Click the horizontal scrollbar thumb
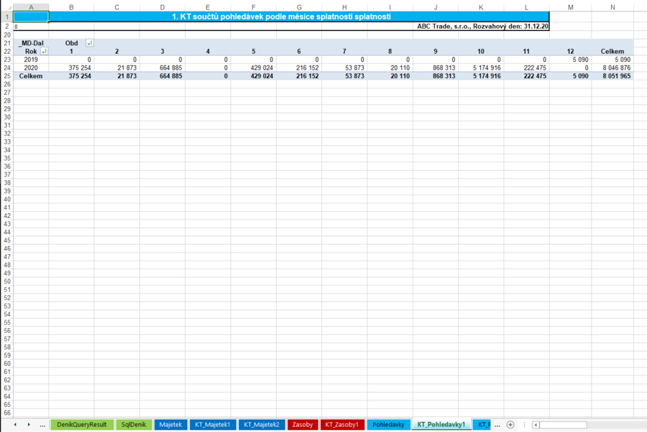The height and width of the screenshot is (432, 647). [x=562, y=425]
